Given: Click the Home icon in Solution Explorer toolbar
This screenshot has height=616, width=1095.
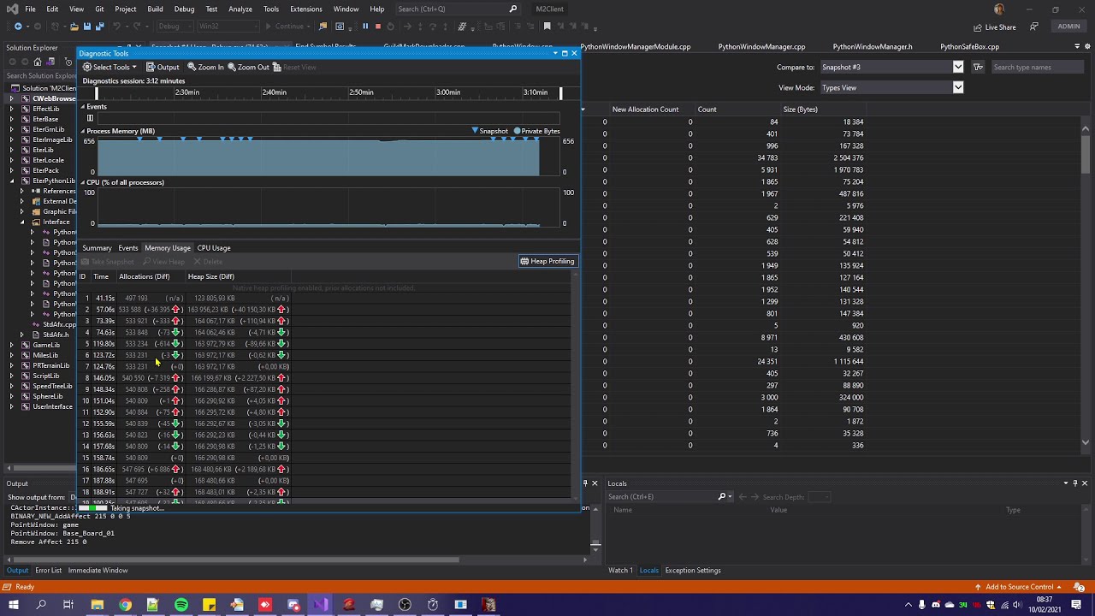Looking at the screenshot, I should click(37, 62).
